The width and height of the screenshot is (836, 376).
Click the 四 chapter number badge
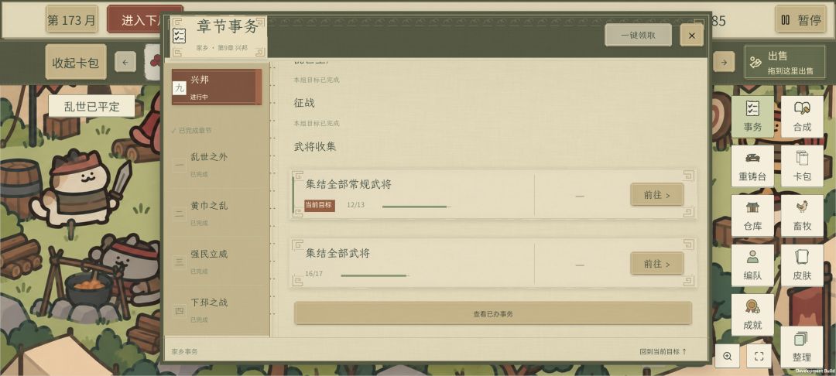point(180,310)
